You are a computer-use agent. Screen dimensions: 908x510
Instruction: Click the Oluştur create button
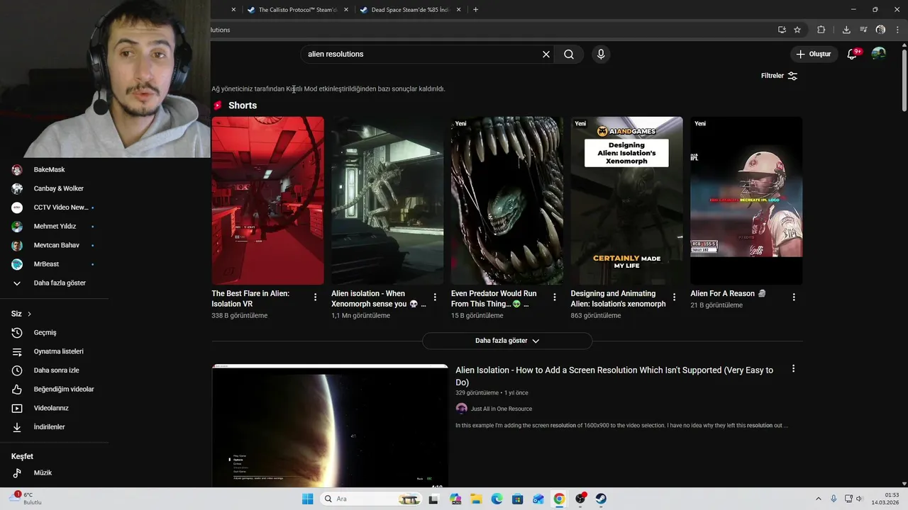coord(814,54)
